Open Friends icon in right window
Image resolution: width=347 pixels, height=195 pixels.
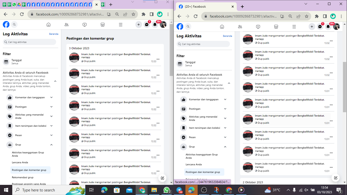coord(240,27)
